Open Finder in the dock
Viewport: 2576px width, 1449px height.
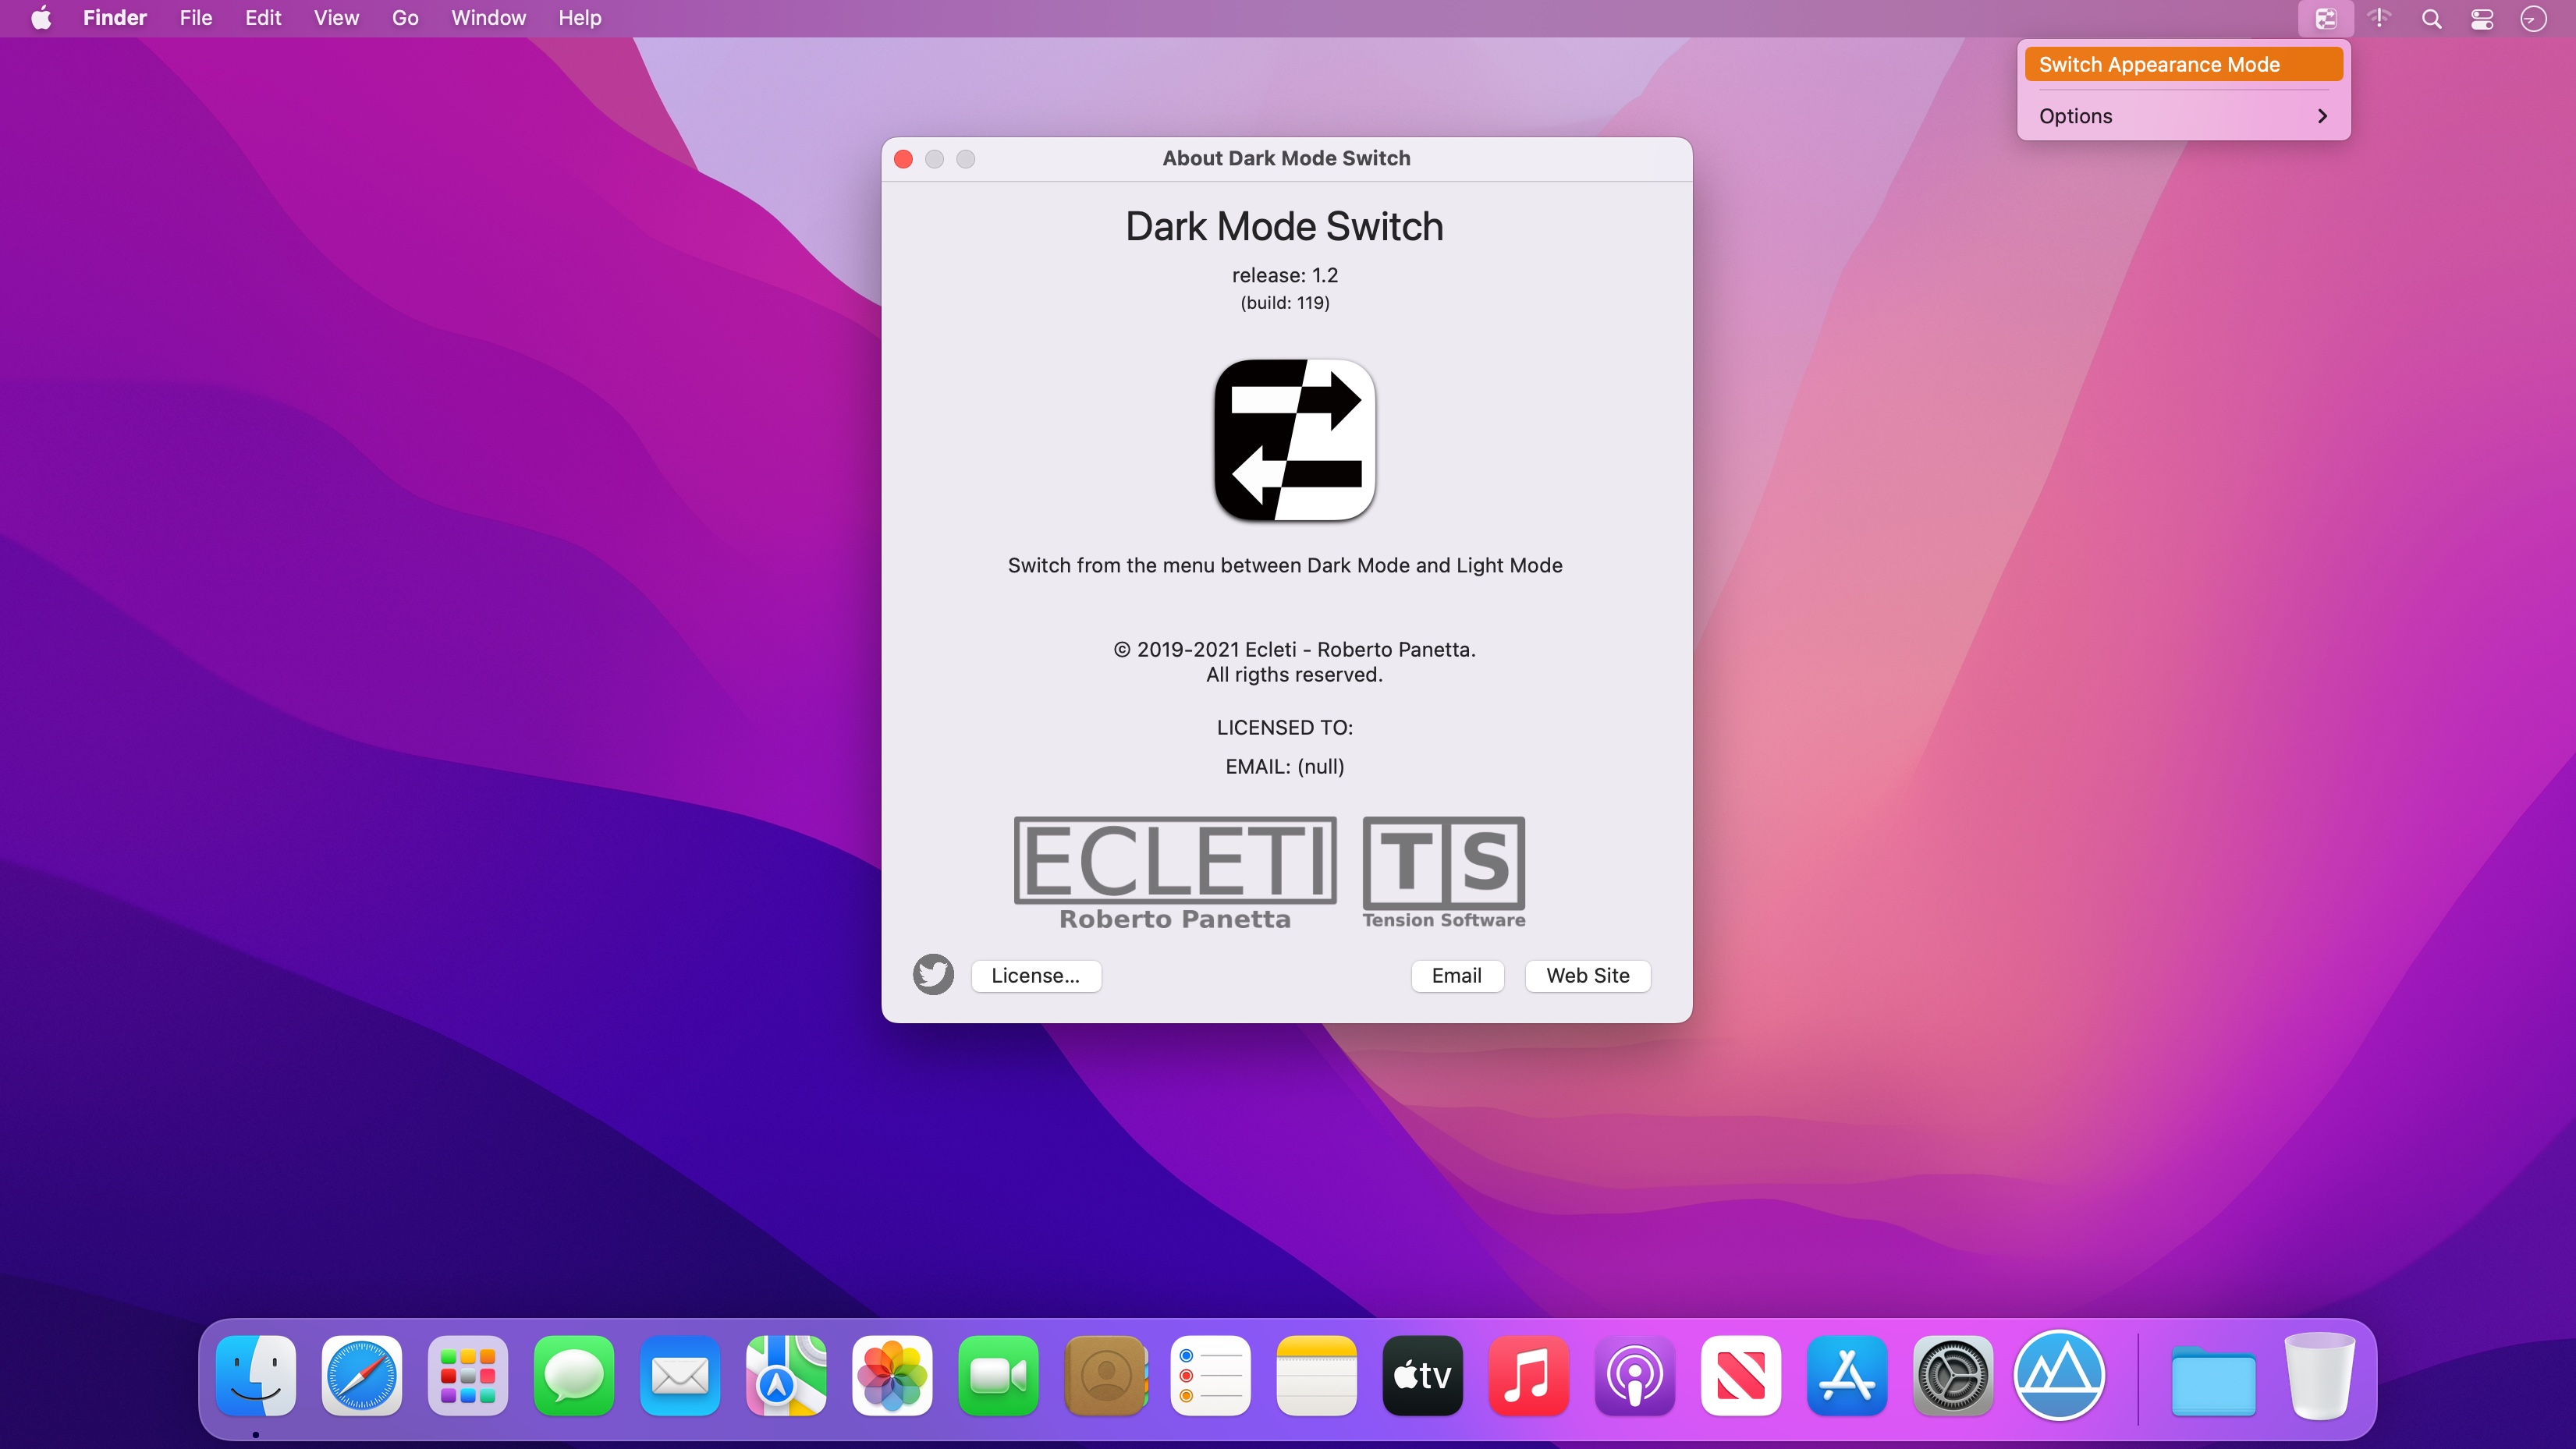[257, 1376]
